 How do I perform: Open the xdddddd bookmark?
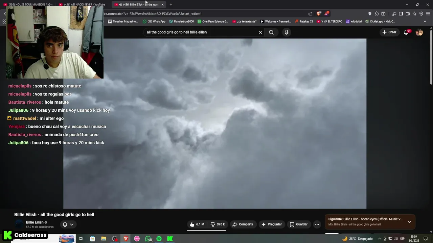pyautogui.click(x=354, y=22)
